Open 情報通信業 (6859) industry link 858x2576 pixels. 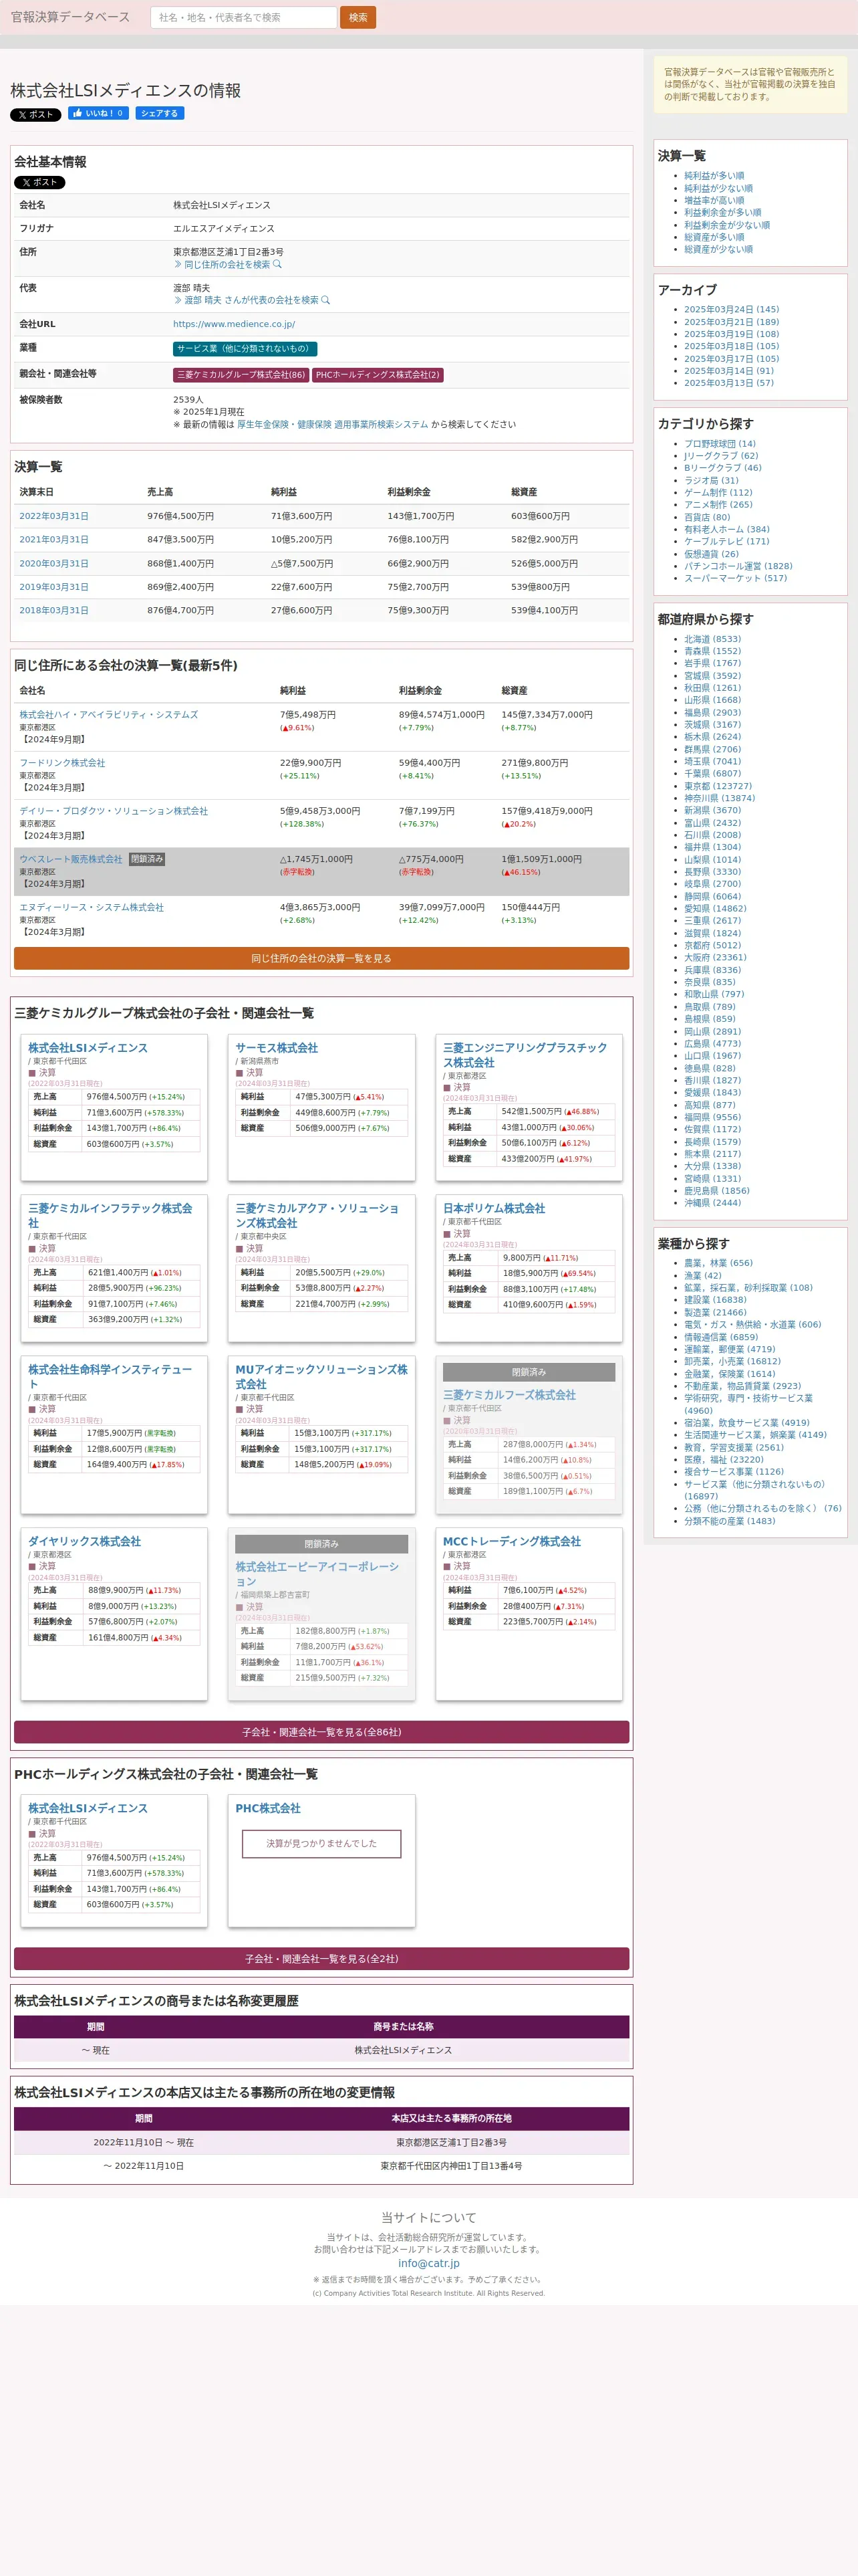coord(721,1337)
